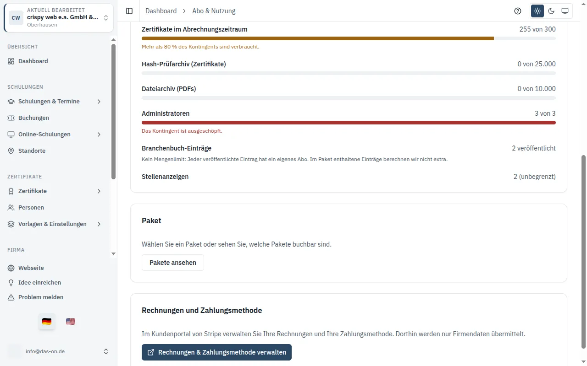This screenshot has height=366, width=587.
Task: Select the Standorte map pin icon
Action: click(x=11, y=151)
